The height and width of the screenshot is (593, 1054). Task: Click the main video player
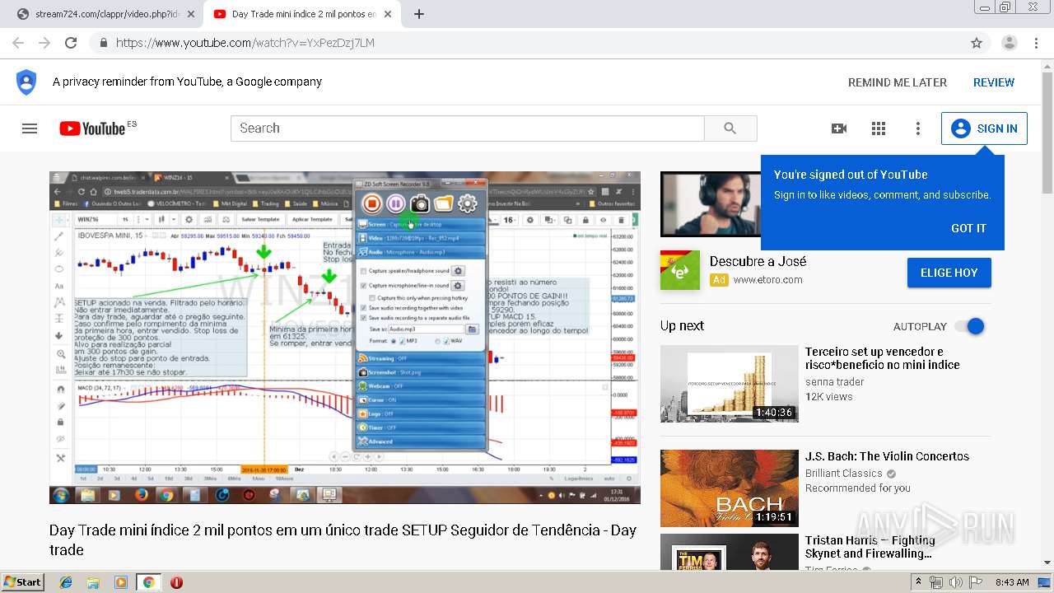(x=345, y=338)
